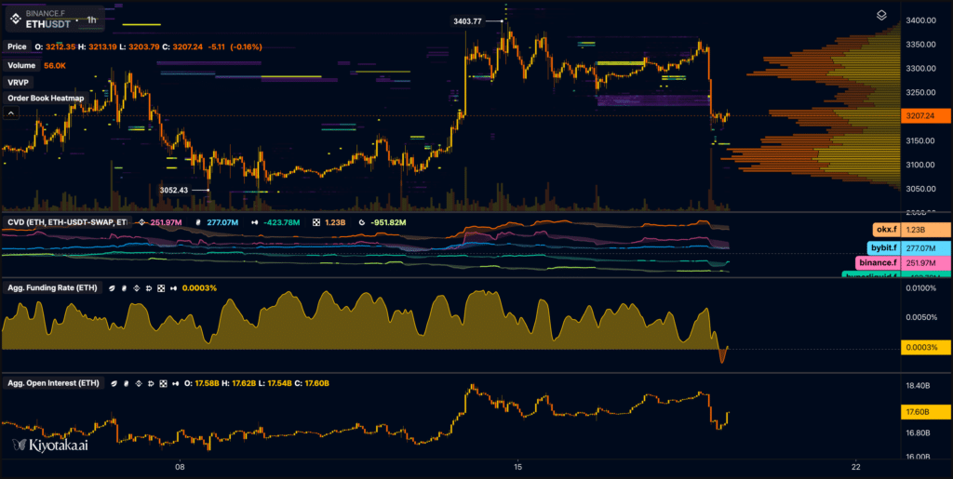
Task: Collapse the indicator legend with the chevron
Action: 10,113
